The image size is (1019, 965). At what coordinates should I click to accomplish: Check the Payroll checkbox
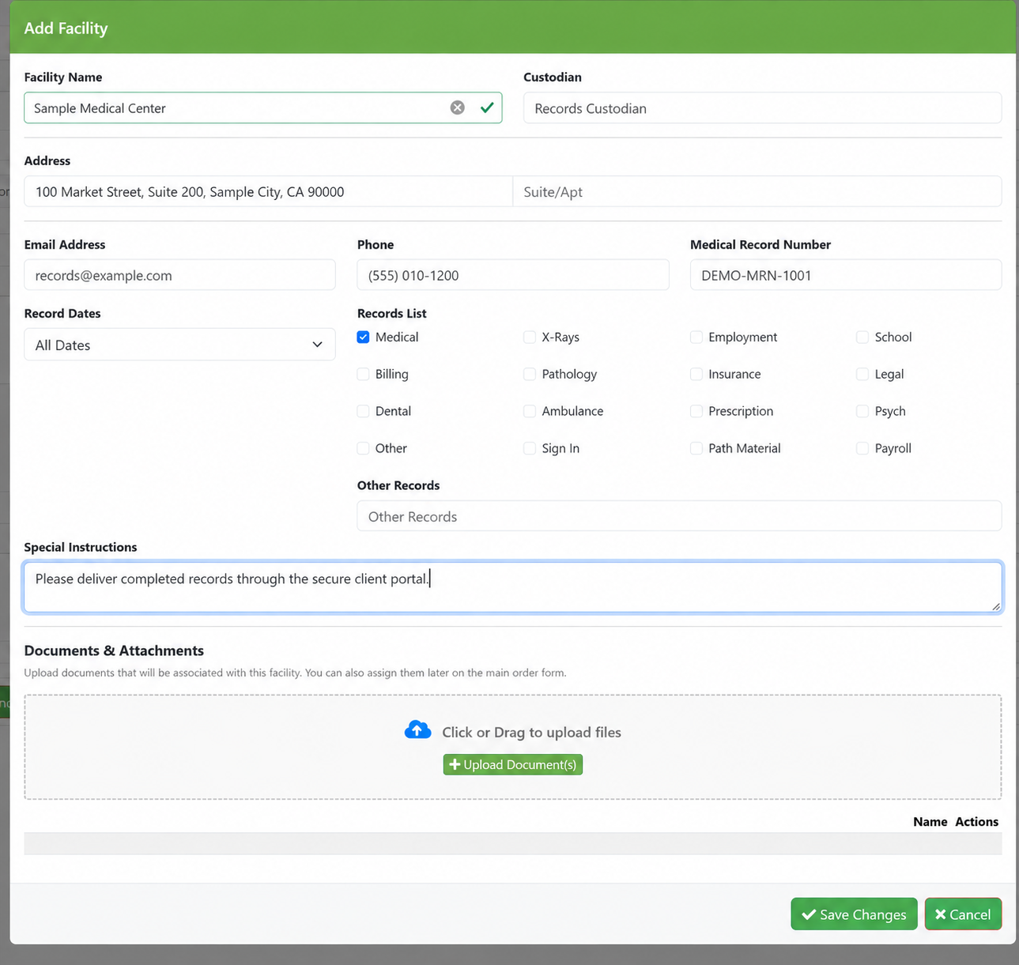pyautogui.click(x=862, y=448)
